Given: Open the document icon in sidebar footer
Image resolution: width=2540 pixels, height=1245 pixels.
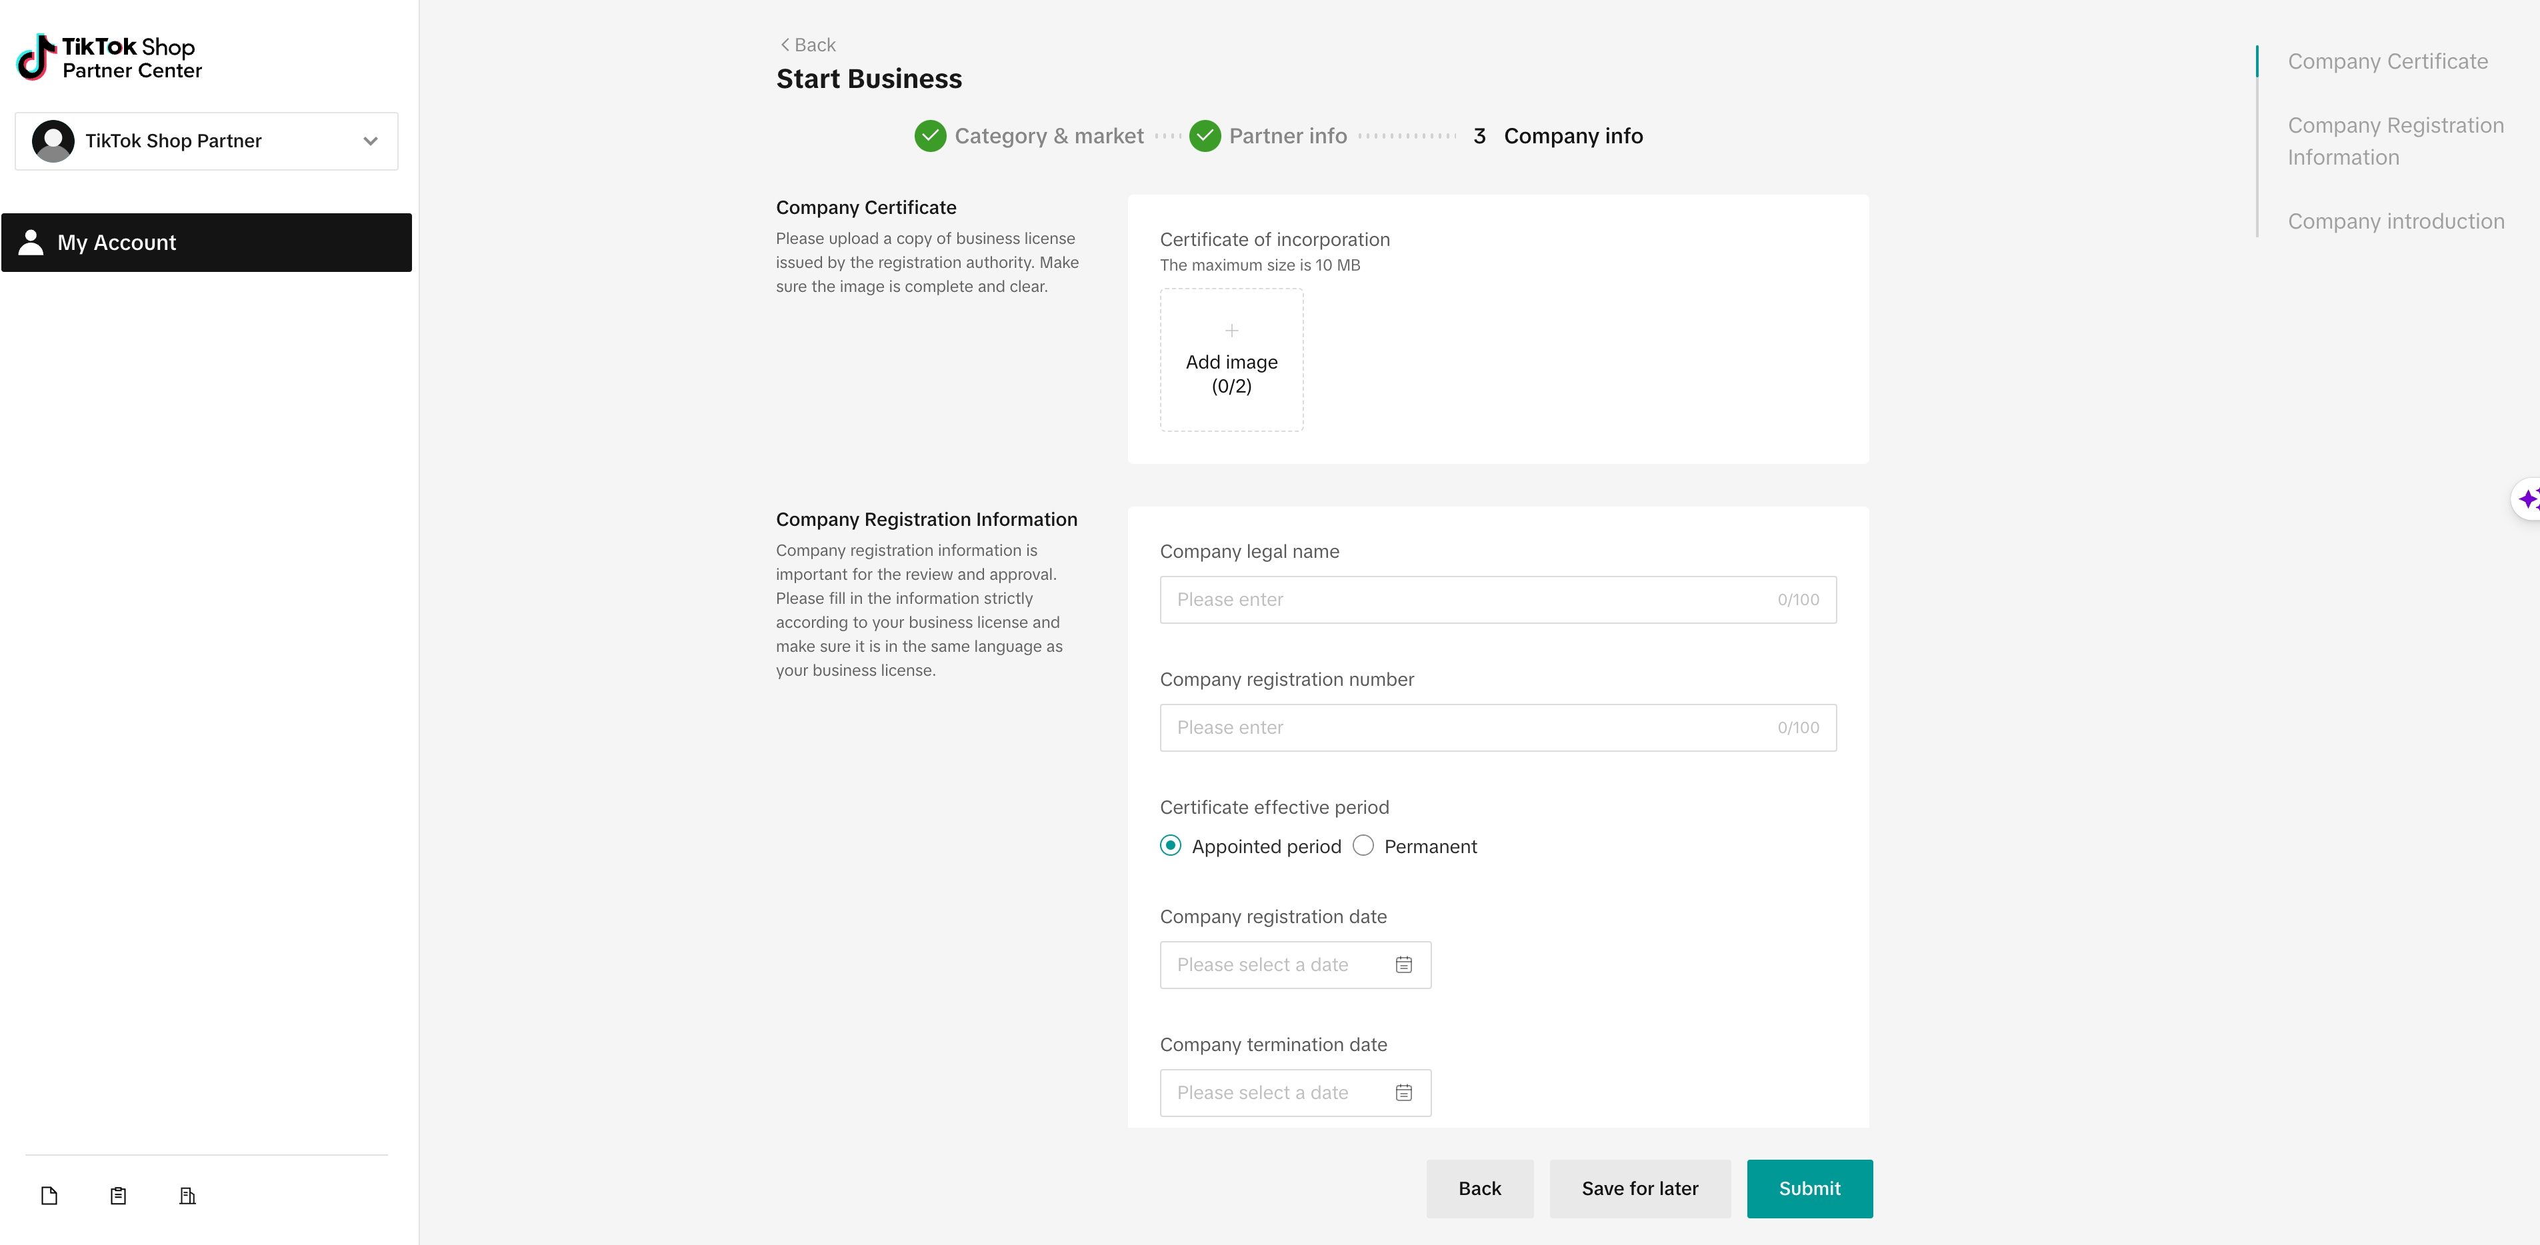Looking at the screenshot, I should pos(49,1196).
